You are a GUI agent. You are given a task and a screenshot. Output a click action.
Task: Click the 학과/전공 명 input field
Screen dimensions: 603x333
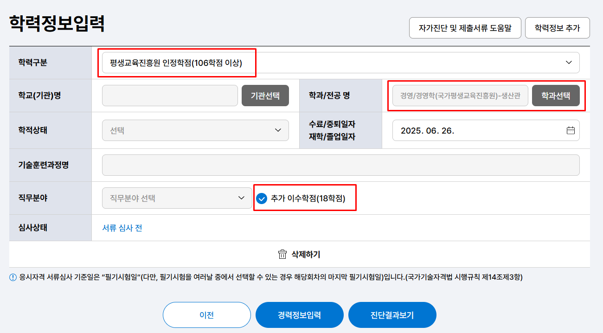click(x=460, y=96)
